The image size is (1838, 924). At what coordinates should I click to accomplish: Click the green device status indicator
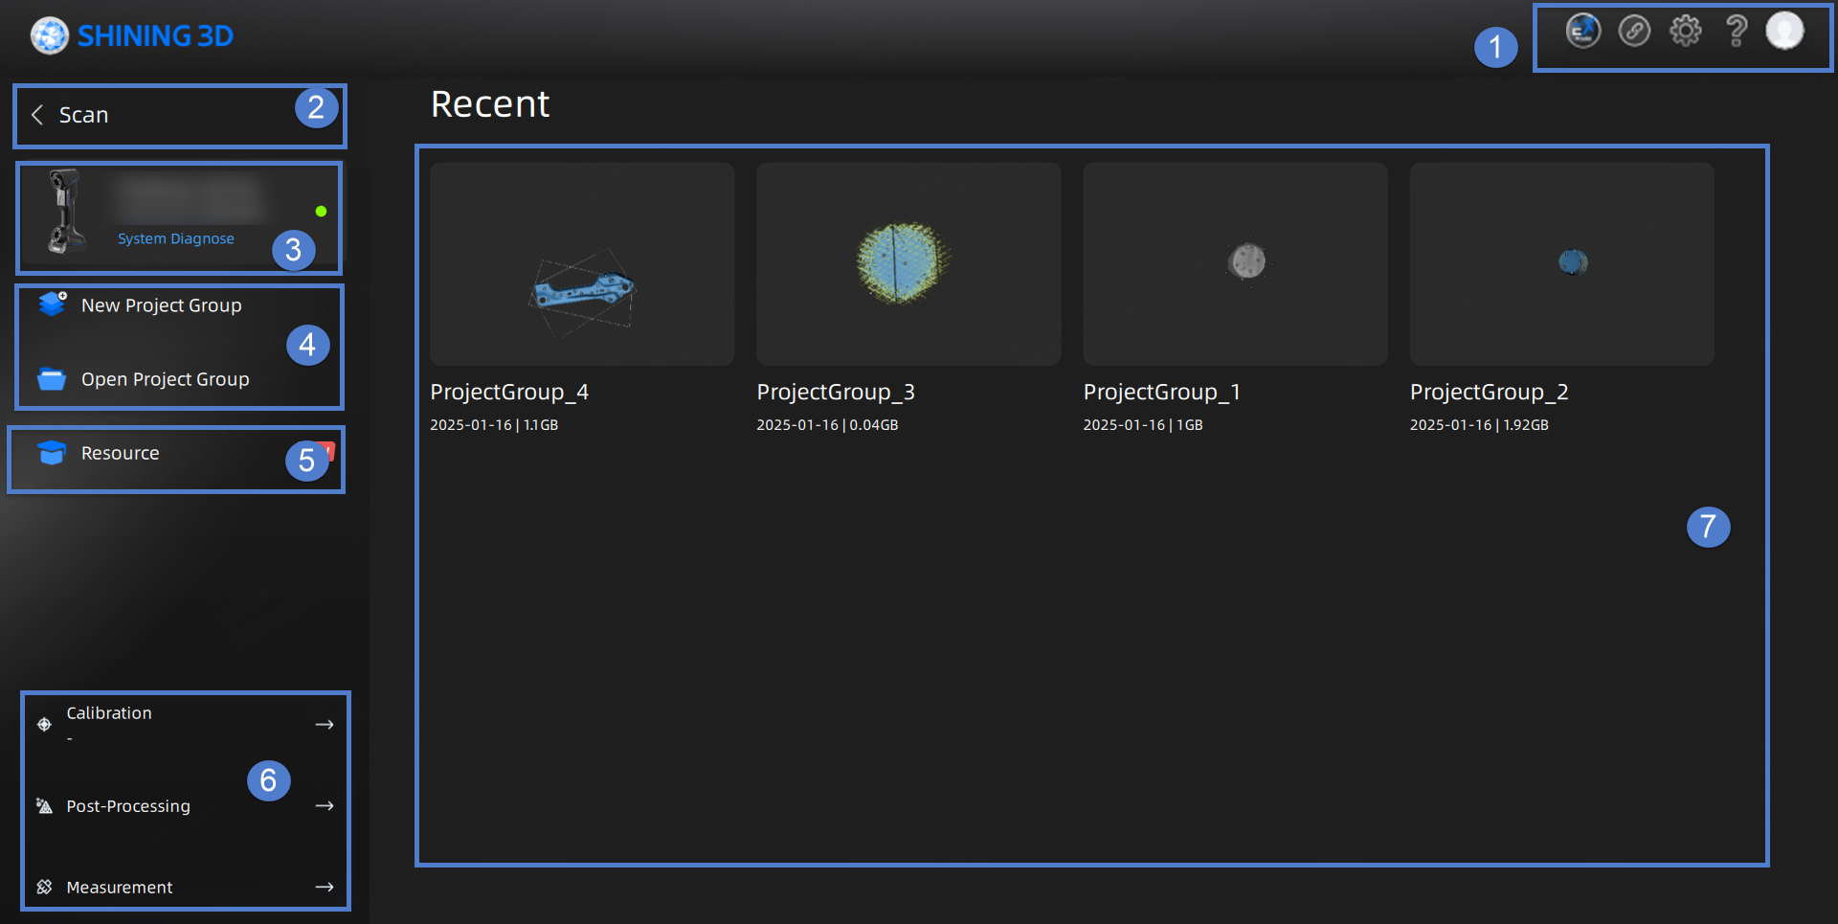[321, 212]
